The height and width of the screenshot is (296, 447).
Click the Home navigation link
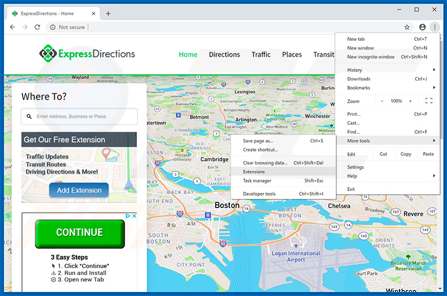188,54
